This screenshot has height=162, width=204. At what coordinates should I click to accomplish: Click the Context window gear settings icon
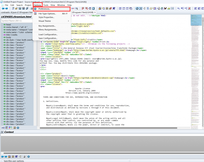(28, 156)
